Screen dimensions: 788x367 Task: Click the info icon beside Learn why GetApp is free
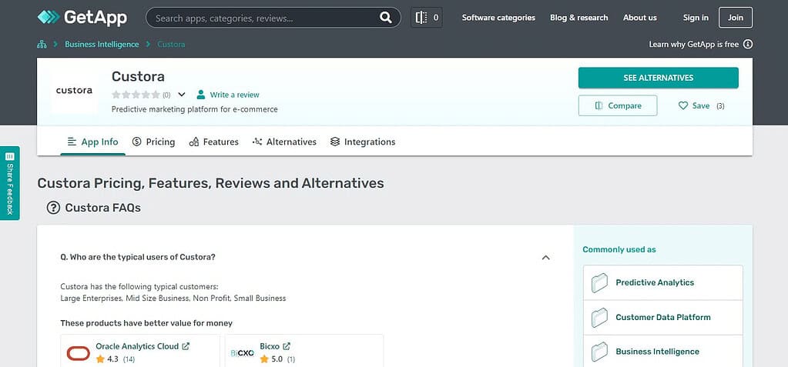point(748,44)
